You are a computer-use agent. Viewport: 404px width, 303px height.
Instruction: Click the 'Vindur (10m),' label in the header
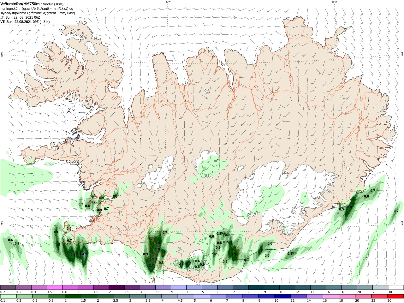pyautogui.click(x=54, y=4)
